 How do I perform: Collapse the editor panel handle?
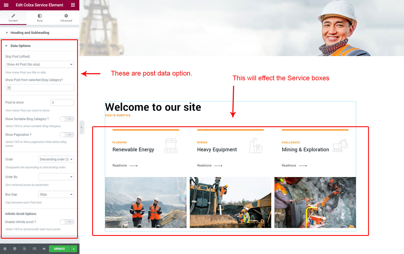(x=81, y=127)
